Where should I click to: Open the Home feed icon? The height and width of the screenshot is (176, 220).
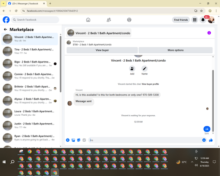[x=88, y=20]
